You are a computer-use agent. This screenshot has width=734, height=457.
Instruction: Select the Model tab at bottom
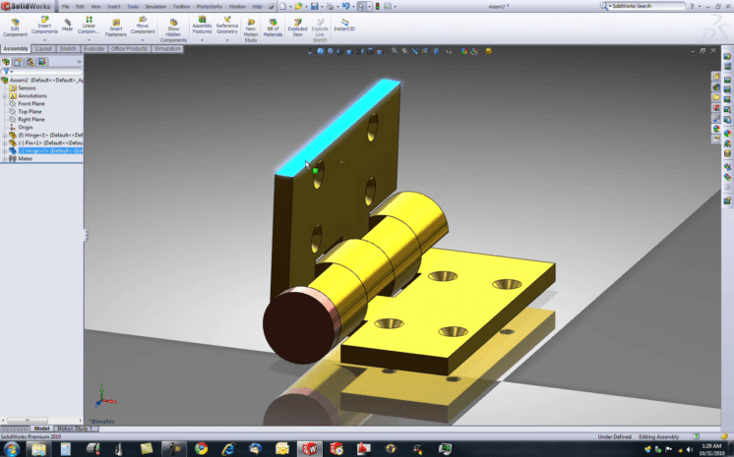tap(41, 428)
